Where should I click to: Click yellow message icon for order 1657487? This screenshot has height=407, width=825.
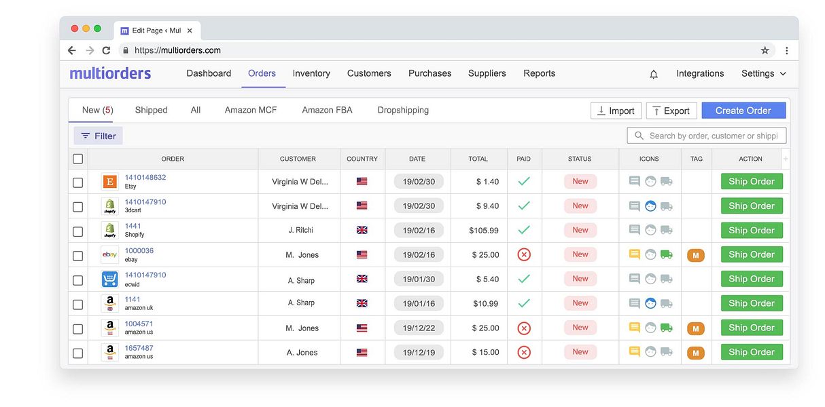635,351
